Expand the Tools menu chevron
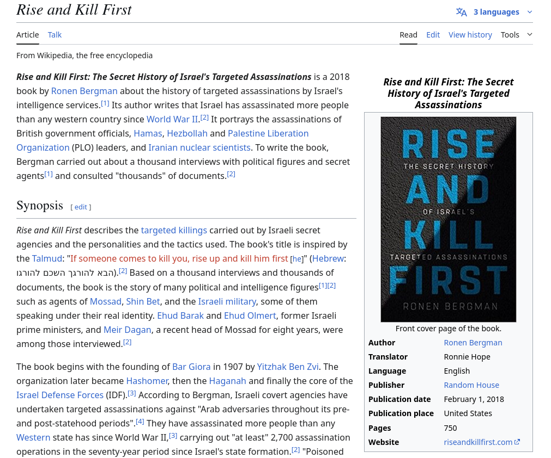Screen dimensions: 551x458 click(530, 34)
